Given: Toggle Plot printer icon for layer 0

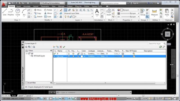Looking at the screenshot, I should 123,54.
